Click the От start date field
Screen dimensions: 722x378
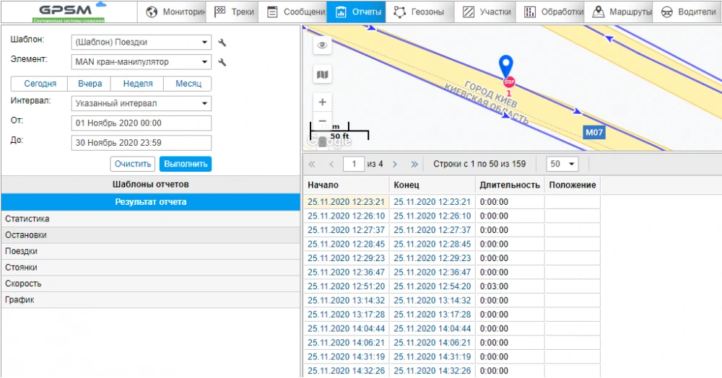[141, 123]
